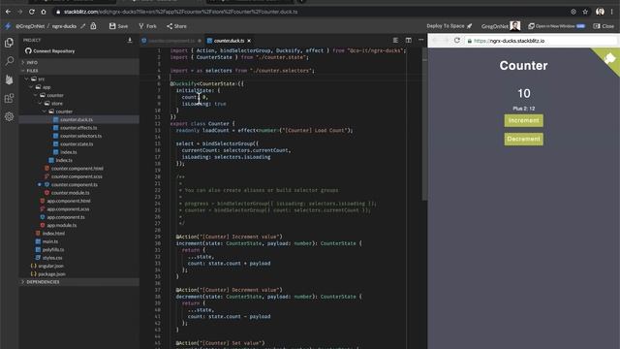Fork the project
620x349 pixels.
[x=147, y=26]
